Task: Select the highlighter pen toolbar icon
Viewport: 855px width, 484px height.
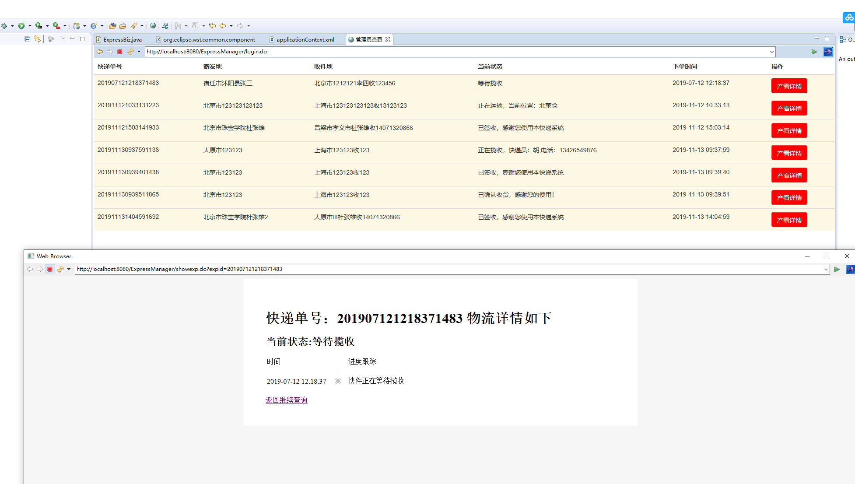Action: [134, 25]
